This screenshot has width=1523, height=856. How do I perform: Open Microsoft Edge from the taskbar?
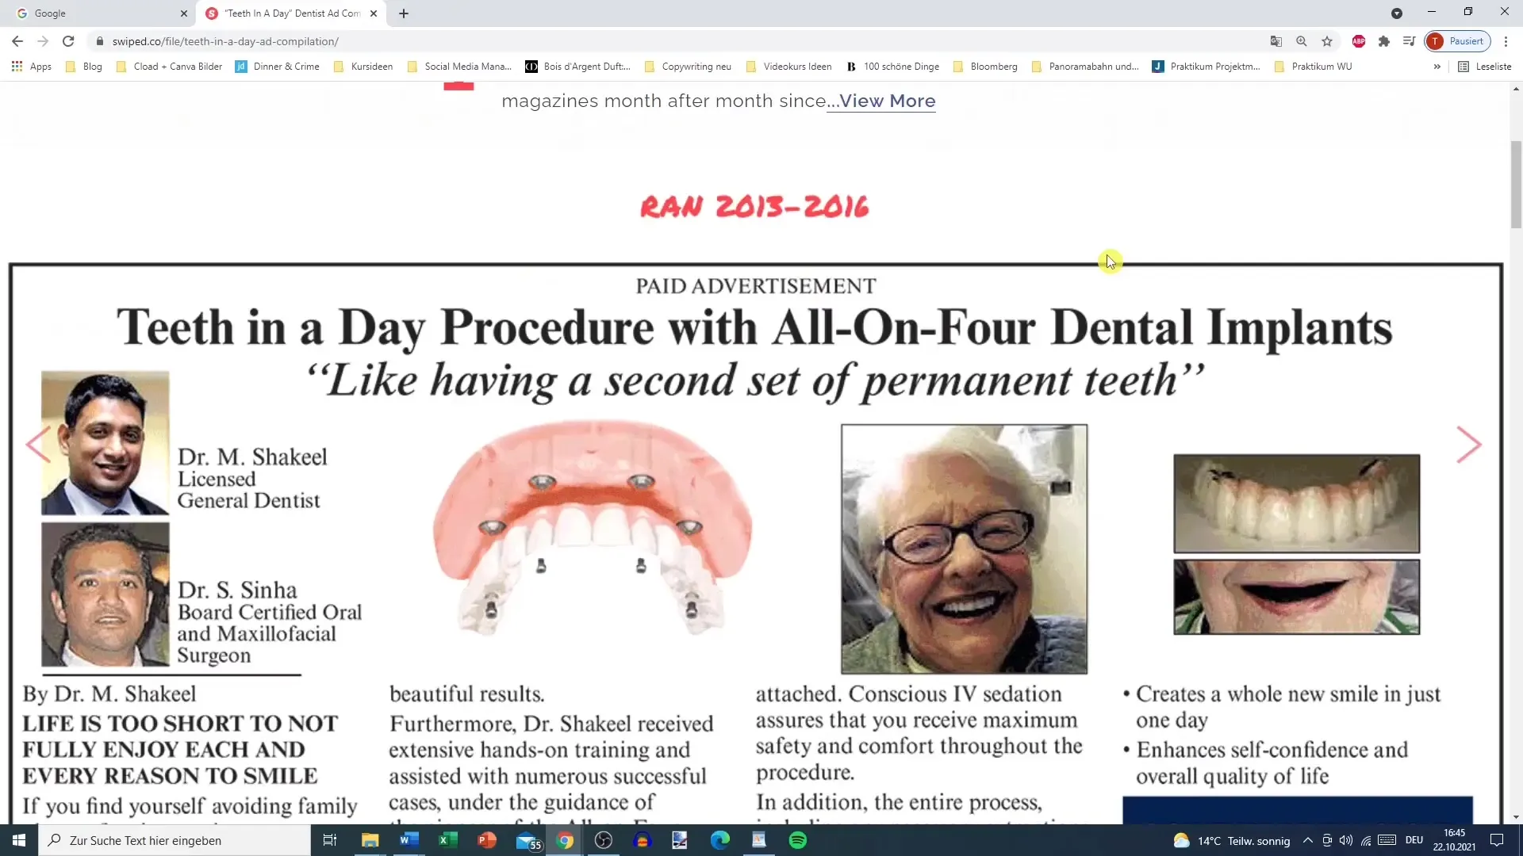coord(720,840)
